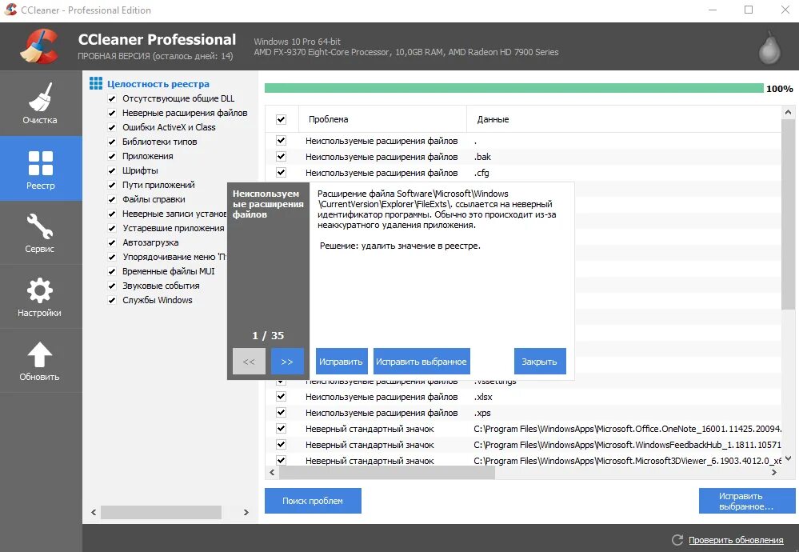Open the Обновить upgrade section
Screen dimensions: 799x552
[x=40, y=361]
